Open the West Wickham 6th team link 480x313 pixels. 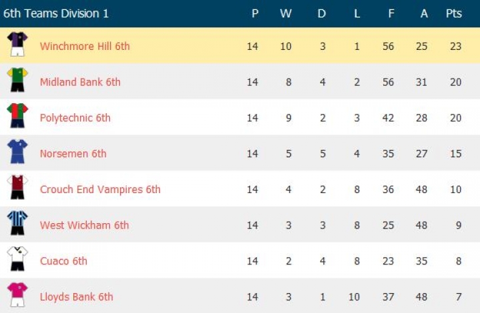click(x=84, y=225)
